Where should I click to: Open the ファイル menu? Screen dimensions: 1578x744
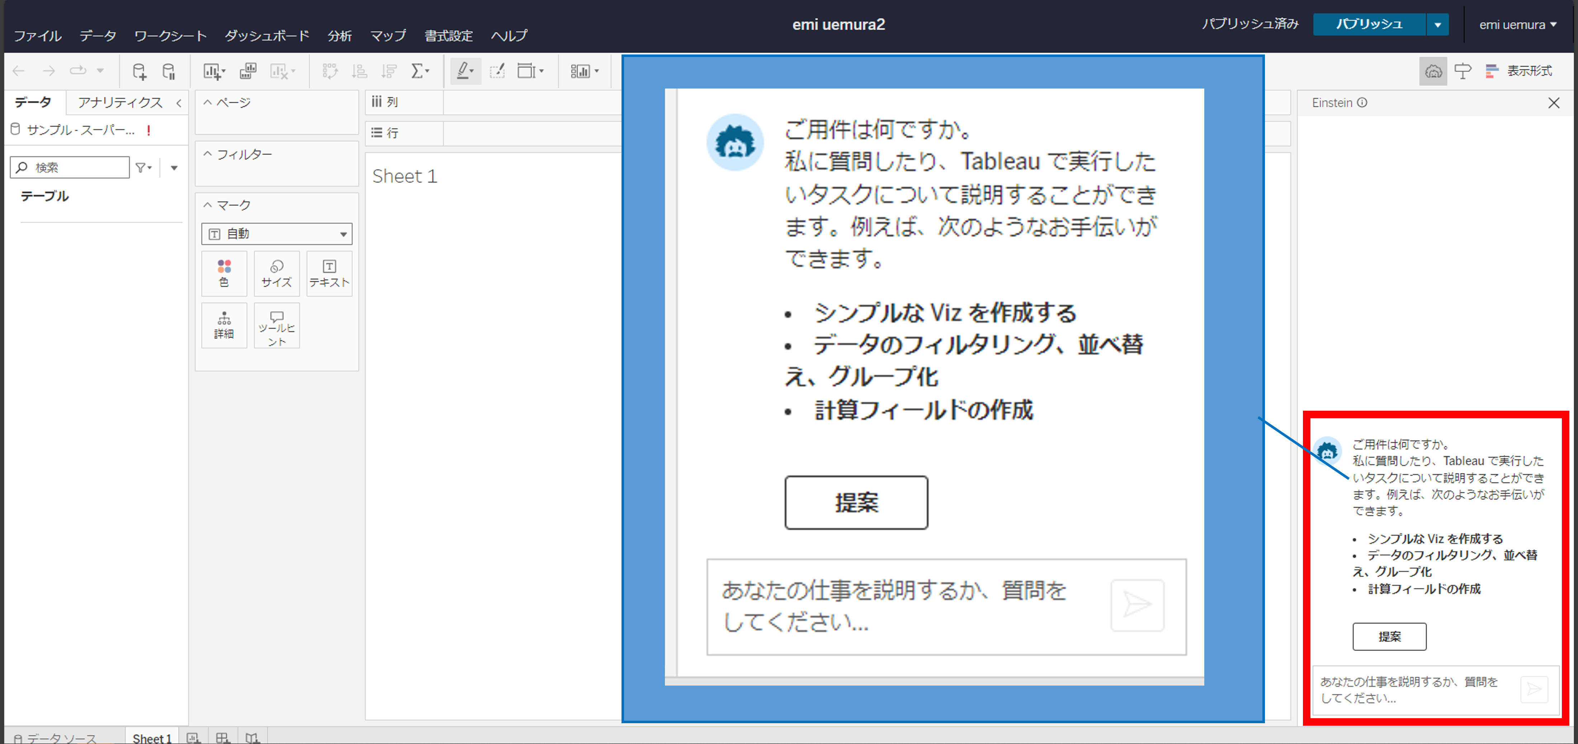coord(37,35)
